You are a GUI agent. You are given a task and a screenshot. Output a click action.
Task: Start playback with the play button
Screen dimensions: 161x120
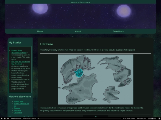pyautogui.click(x=5, y=118)
